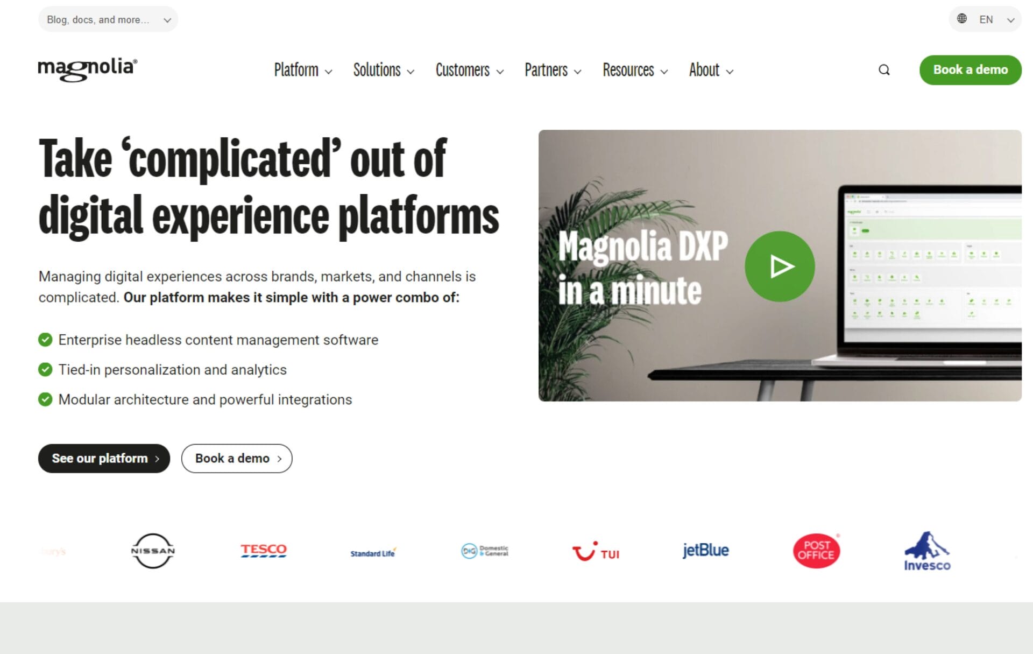Click the Domestic & General logo
Screen dimensions: 1033x654
(485, 551)
